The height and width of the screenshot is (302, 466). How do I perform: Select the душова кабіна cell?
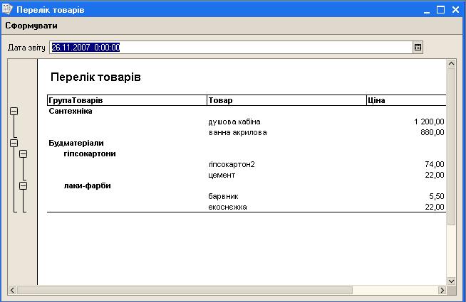pos(234,122)
